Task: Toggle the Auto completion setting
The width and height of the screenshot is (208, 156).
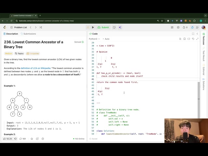Action: (x=106, y=39)
